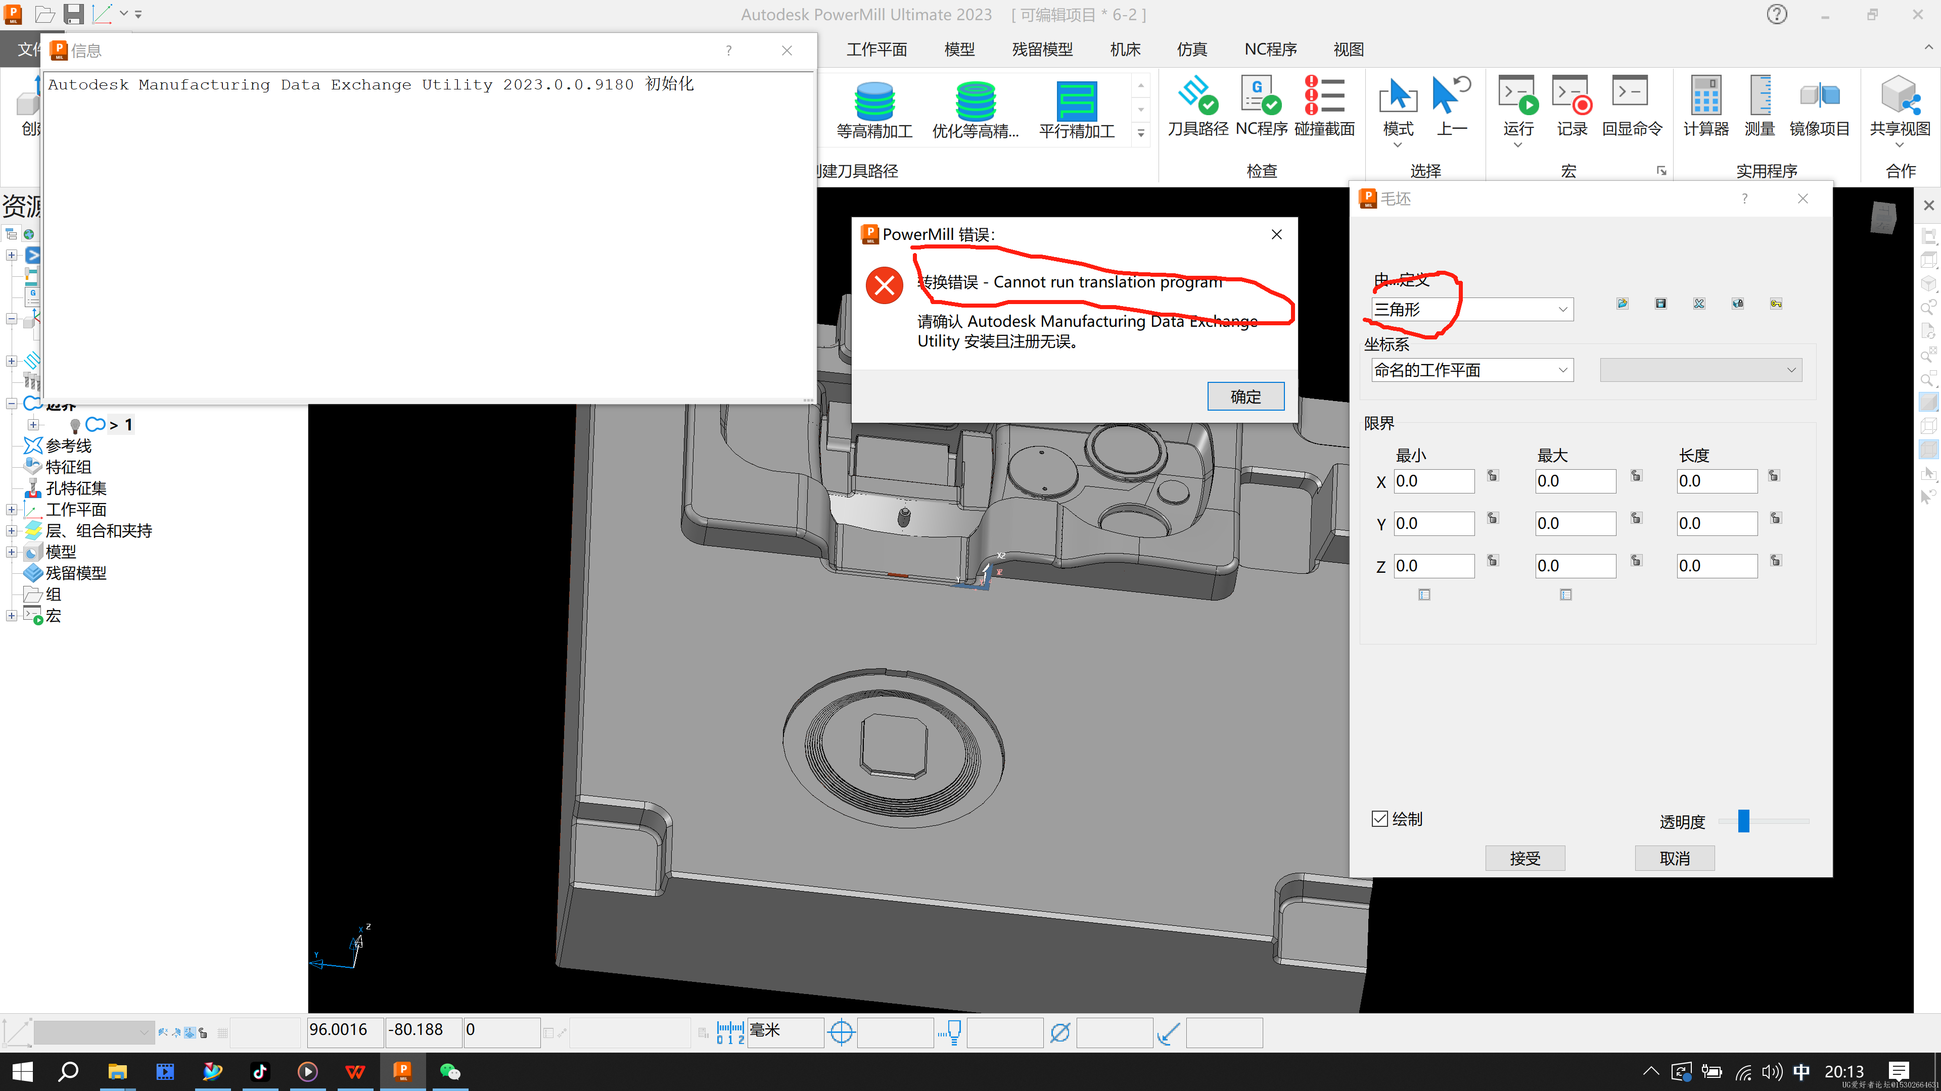Viewport: 1941px width, 1091px height.
Task: Switch to the NC程序 ribbon tab
Action: [x=1270, y=49]
